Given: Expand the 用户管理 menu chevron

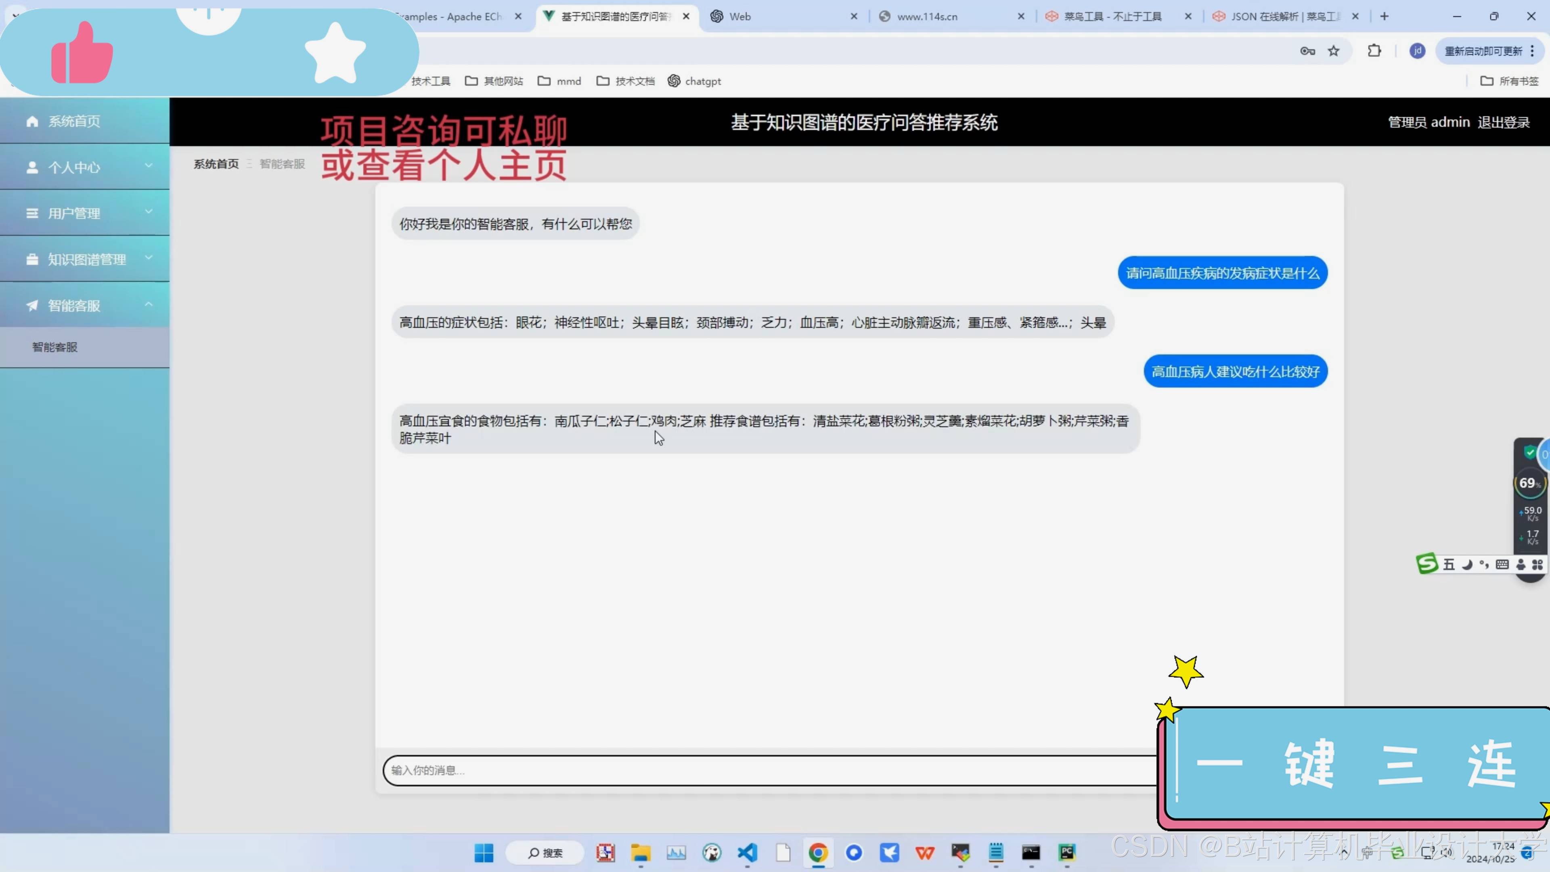Looking at the screenshot, I should [149, 212].
